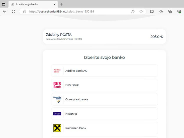Open Browser essentials heart icon
184x138 pixels.
point(179,11)
